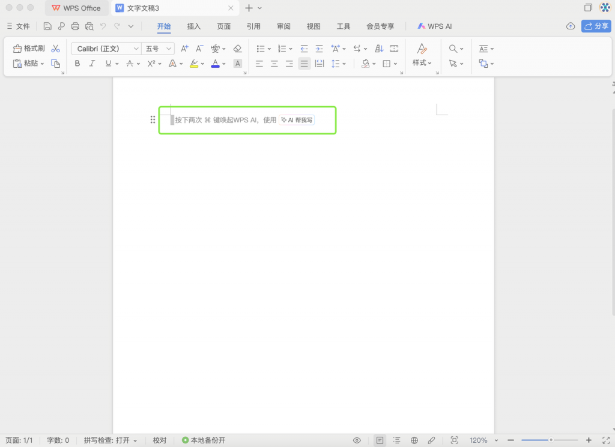
Task: Click the AI 帮我写 button in document
Action: click(x=297, y=120)
